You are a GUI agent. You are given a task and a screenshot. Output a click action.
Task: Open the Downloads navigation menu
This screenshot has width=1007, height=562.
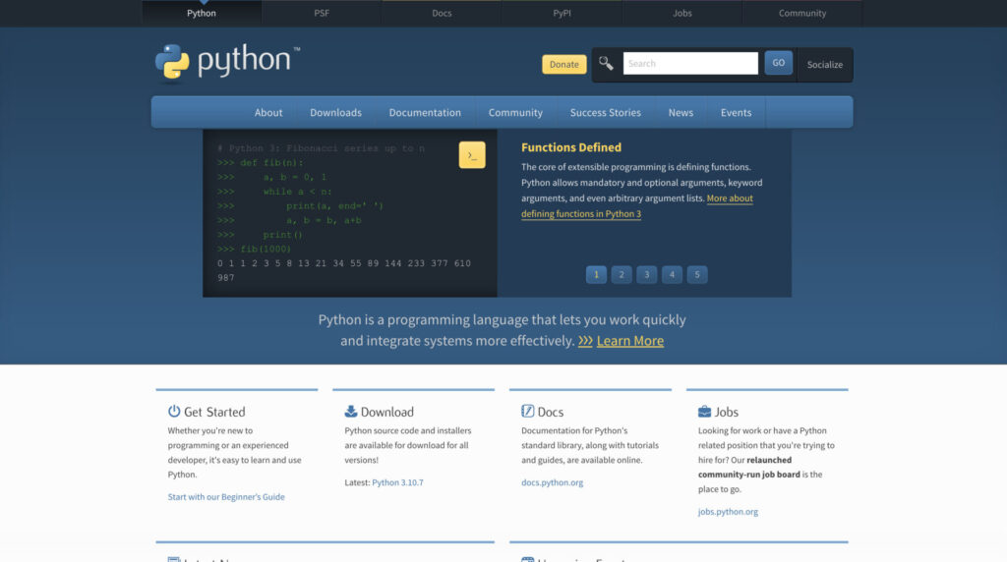[335, 113]
